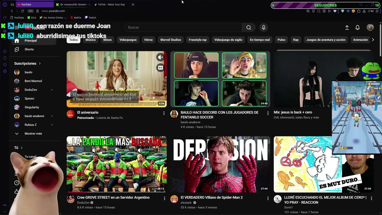The height and width of the screenshot is (215, 382).
Task: Open the extensions puzzle icon
Action: (359, 11)
